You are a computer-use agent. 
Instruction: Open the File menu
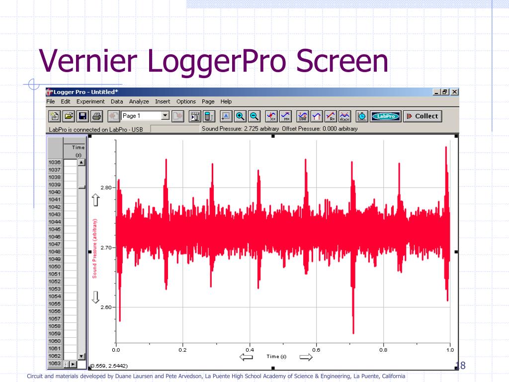click(x=51, y=101)
